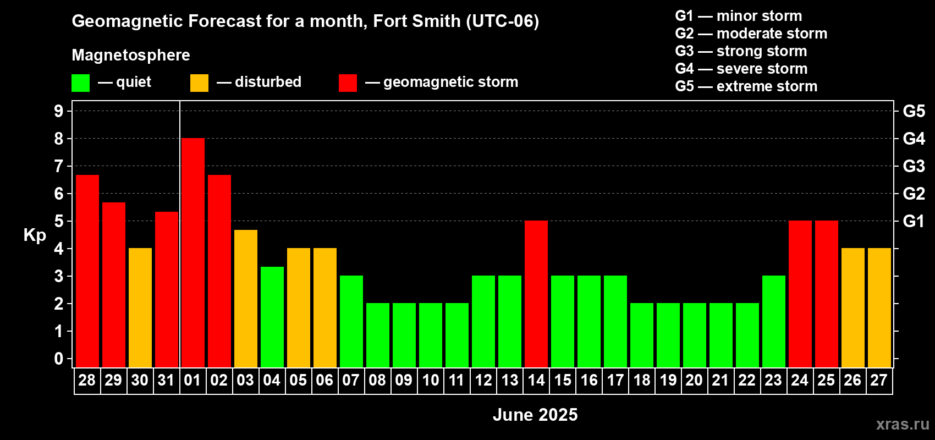
Task: Click the 'June 2025' month label
Action: pyautogui.click(x=535, y=415)
